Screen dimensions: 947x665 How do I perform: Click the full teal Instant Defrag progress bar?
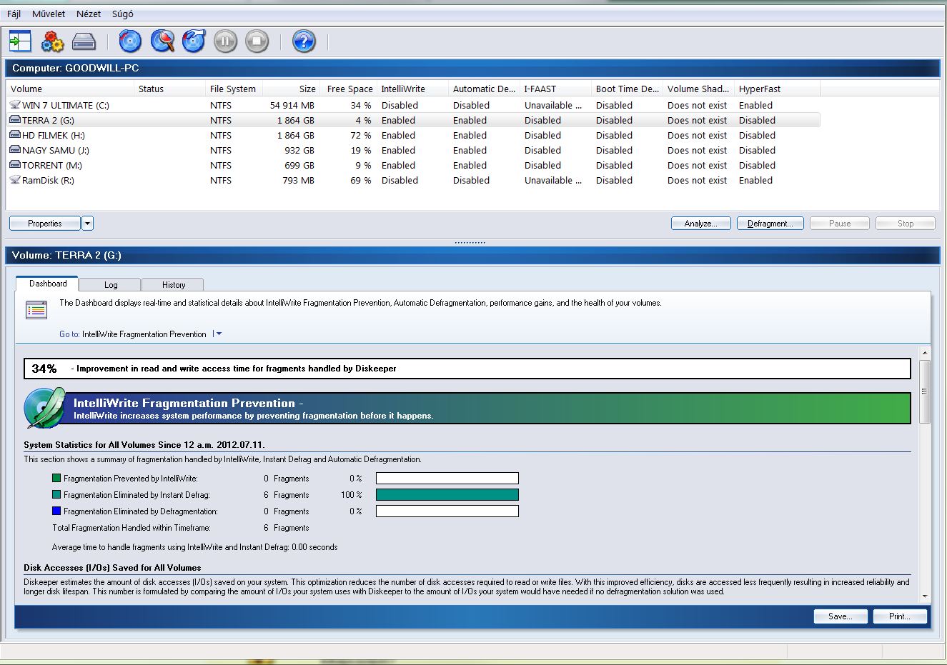[447, 494]
